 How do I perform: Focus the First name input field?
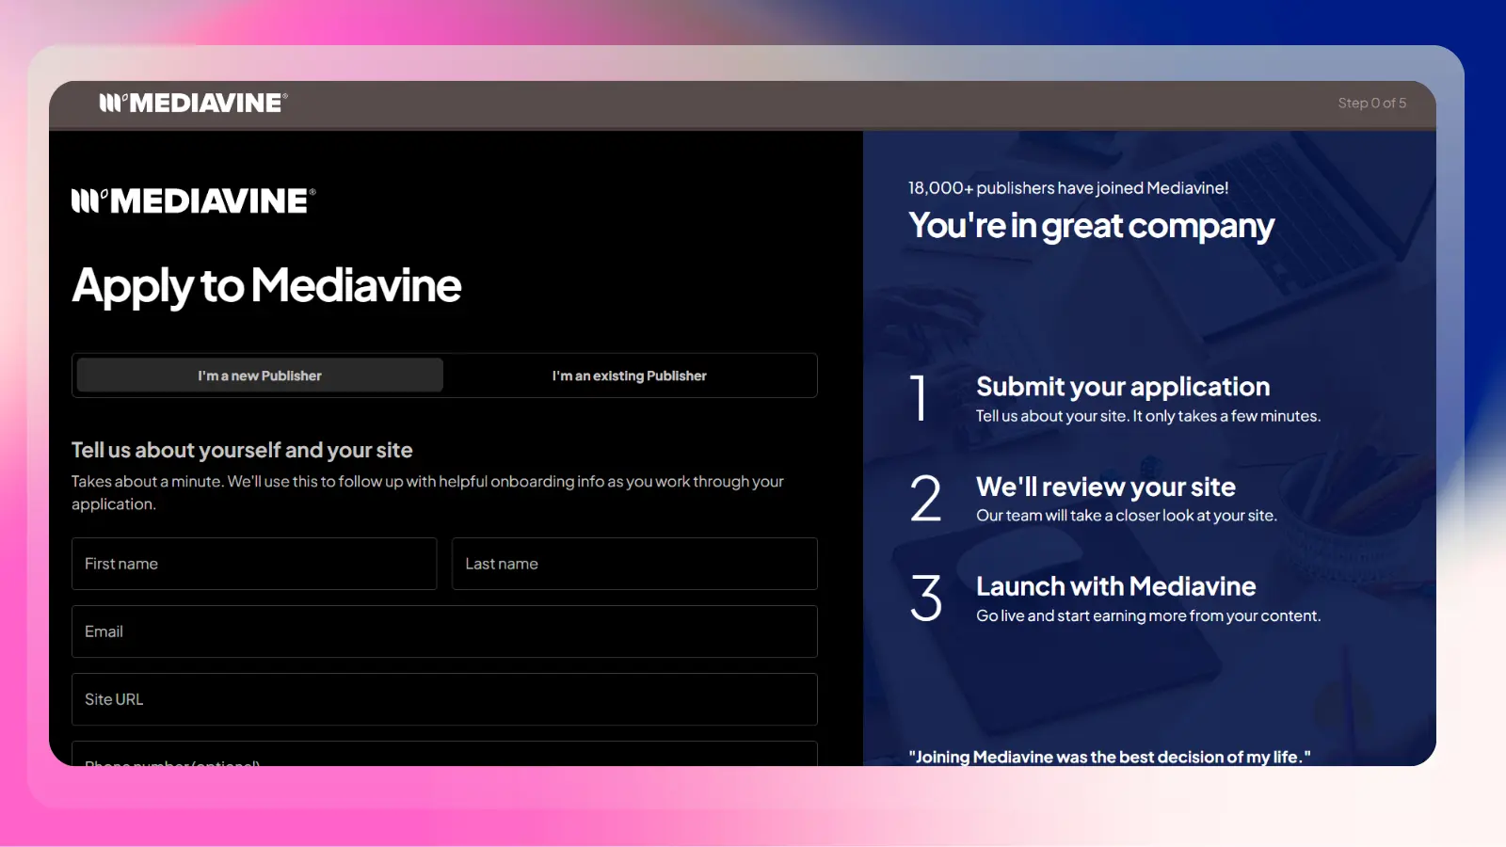[254, 564]
